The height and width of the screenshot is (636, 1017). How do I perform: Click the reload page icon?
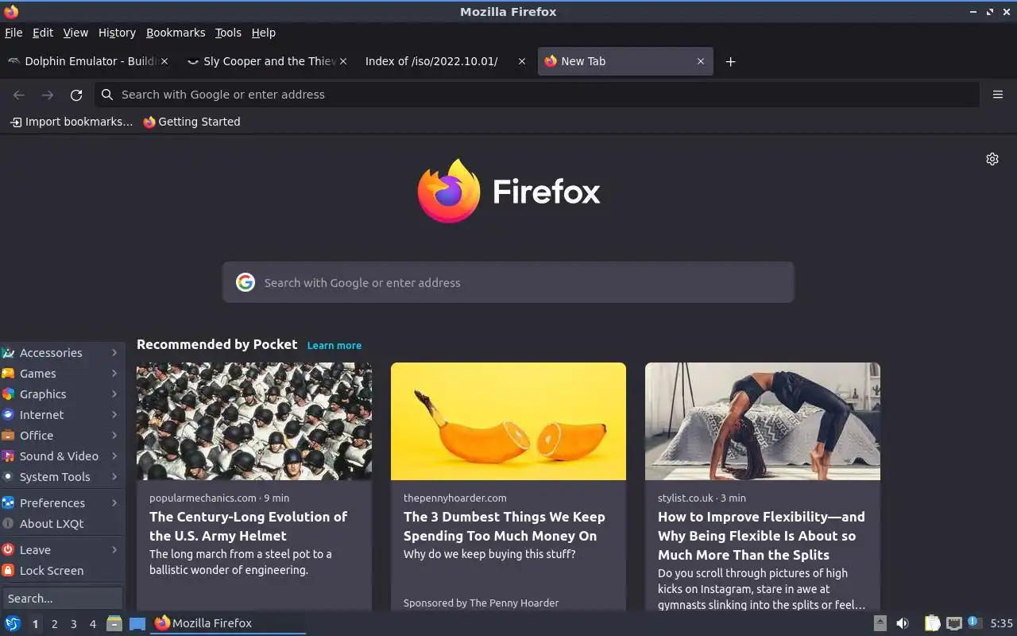tap(76, 95)
